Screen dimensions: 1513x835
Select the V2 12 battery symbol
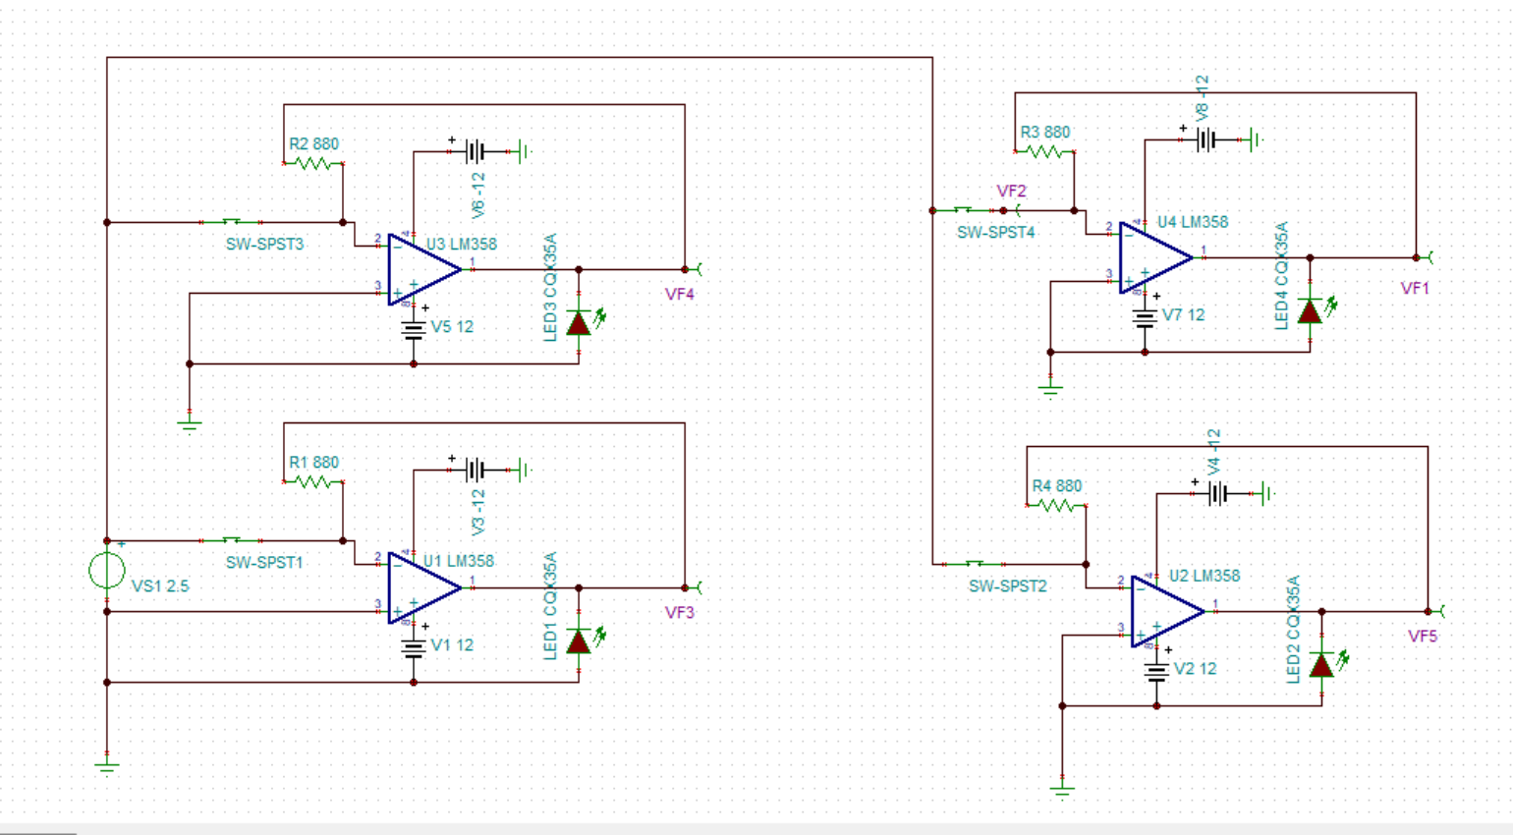(x=1156, y=670)
